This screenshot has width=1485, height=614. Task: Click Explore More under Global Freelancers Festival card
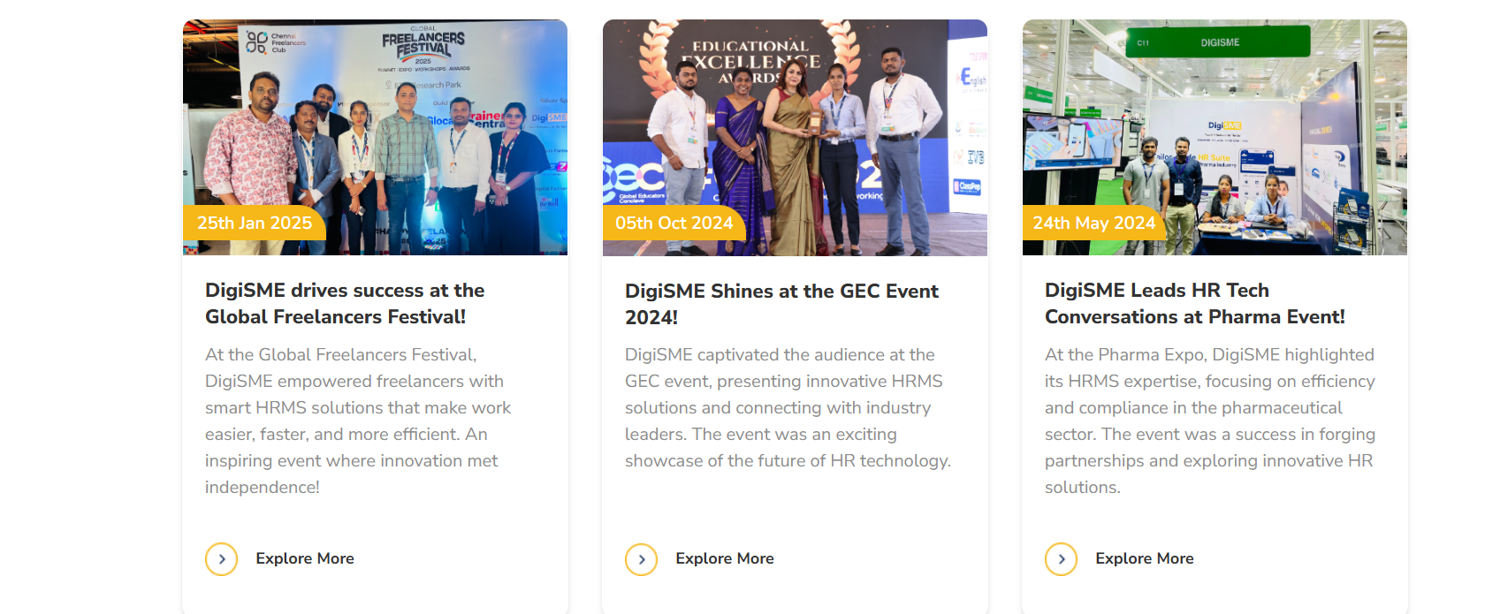click(x=304, y=558)
